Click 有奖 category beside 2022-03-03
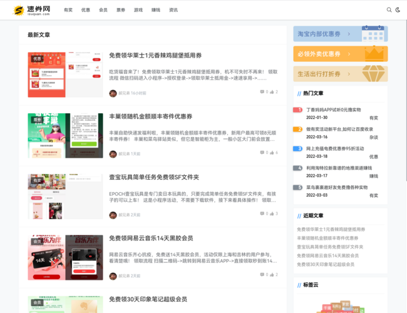 [x=374, y=195]
